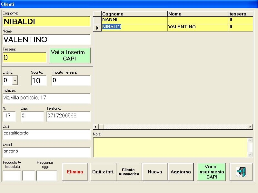258x193 pixels.
Task: Focus the Tessera input field
Action: [25, 58]
